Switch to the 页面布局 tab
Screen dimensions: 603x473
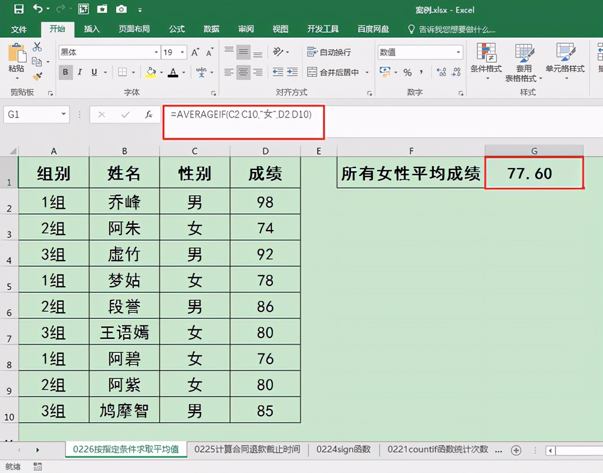(134, 29)
